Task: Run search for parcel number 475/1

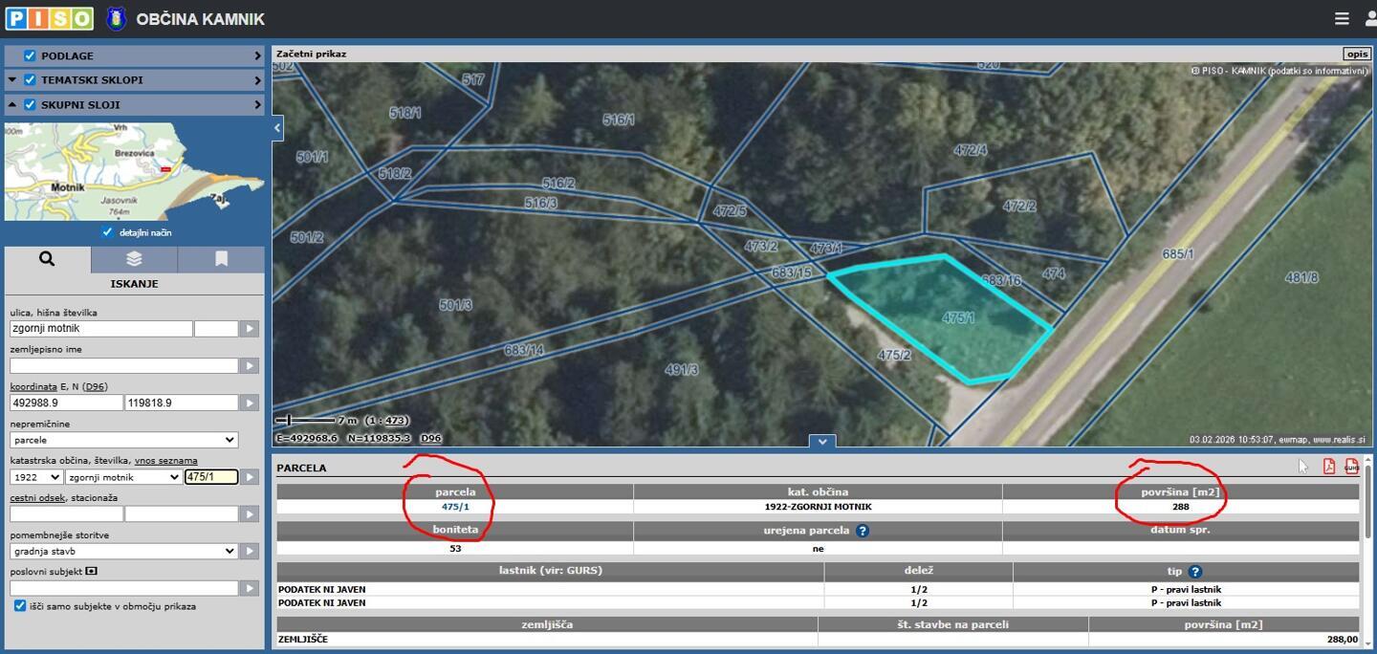Action: point(249,477)
